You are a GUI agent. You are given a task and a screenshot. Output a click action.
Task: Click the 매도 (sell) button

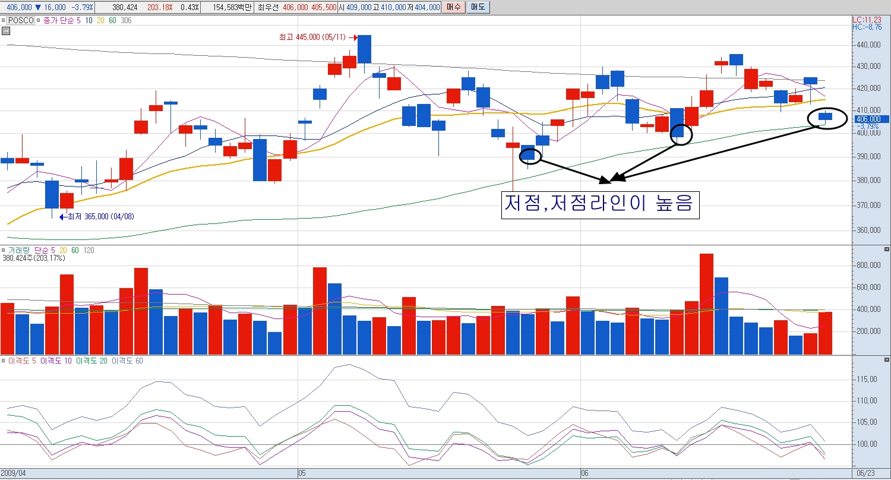click(476, 7)
